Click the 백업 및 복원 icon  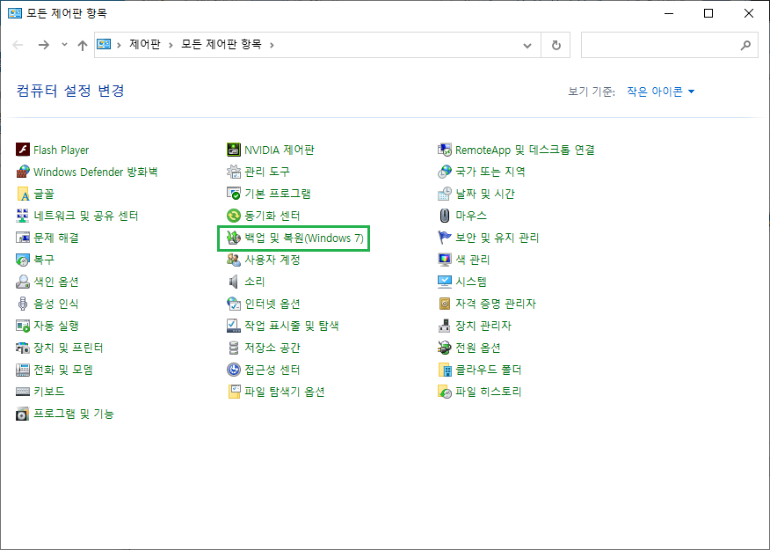coord(234,238)
